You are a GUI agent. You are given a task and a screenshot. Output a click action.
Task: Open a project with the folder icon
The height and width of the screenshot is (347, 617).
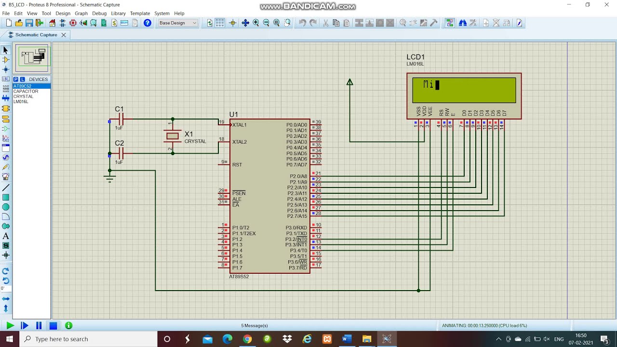click(x=19, y=23)
